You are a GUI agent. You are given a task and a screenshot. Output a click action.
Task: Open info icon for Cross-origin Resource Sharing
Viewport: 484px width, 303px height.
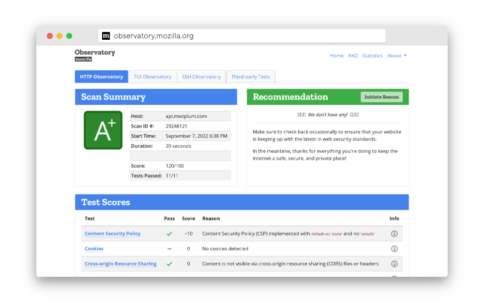(394, 264)
